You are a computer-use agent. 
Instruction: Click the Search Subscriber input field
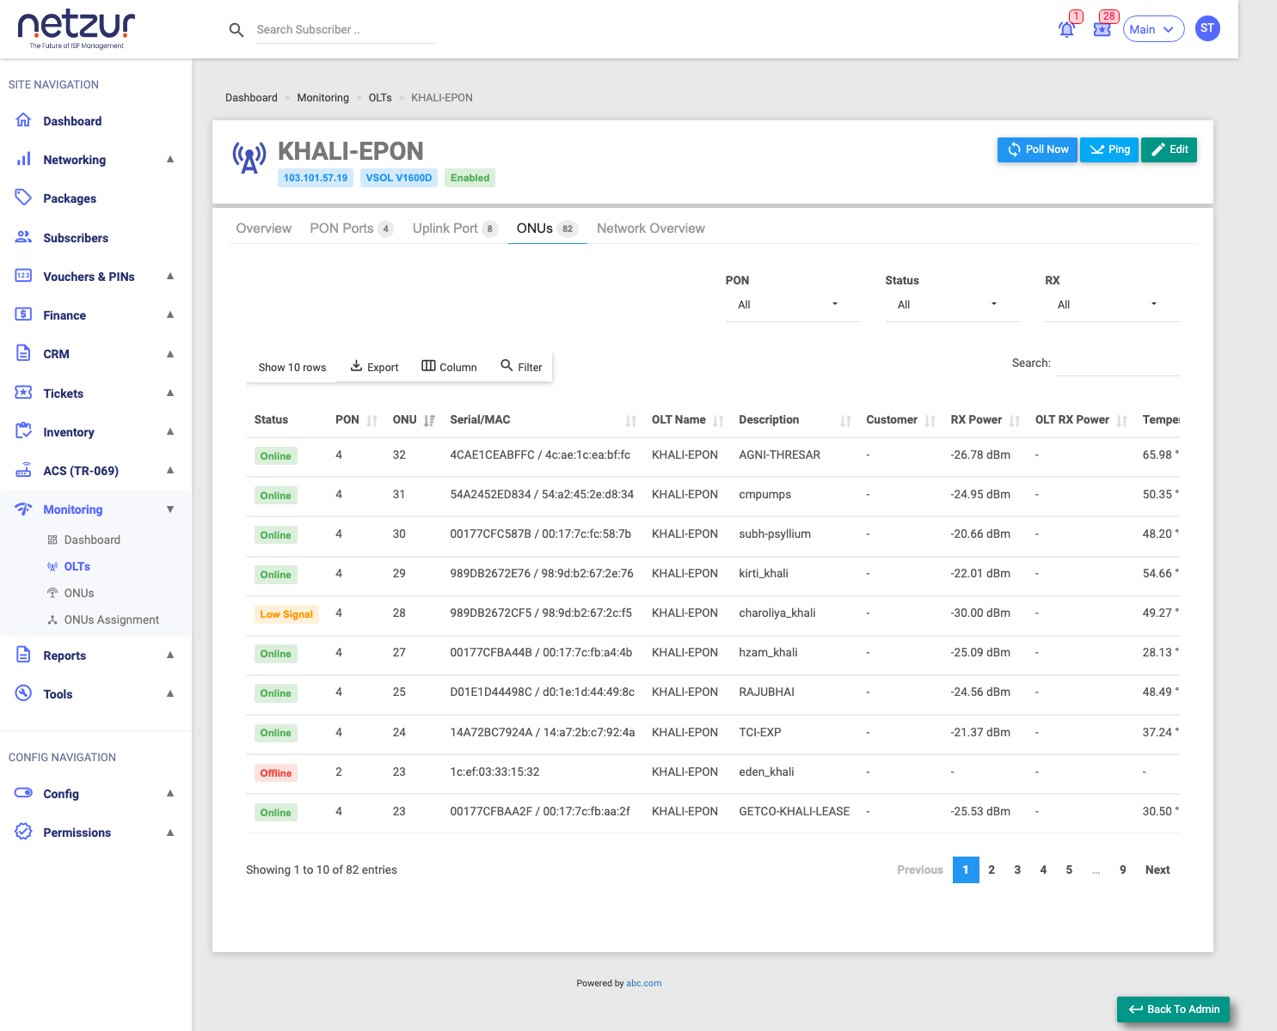(x=346, y=30)
